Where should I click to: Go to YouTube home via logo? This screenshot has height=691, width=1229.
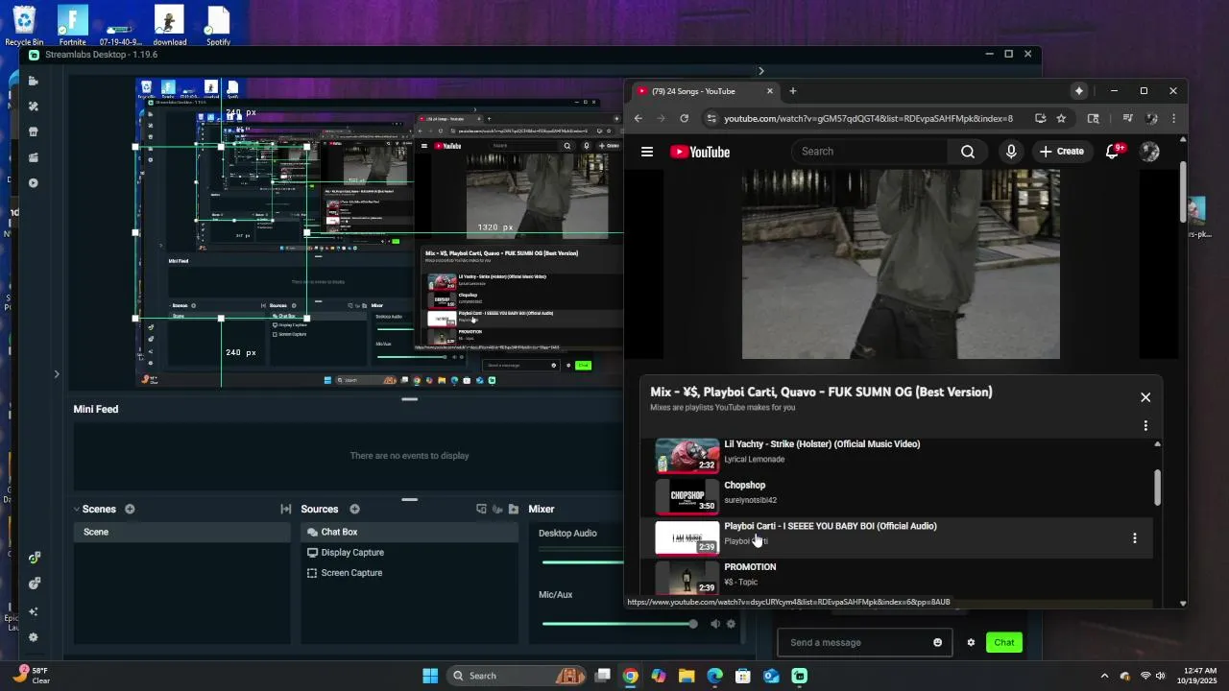click(700, 152)
